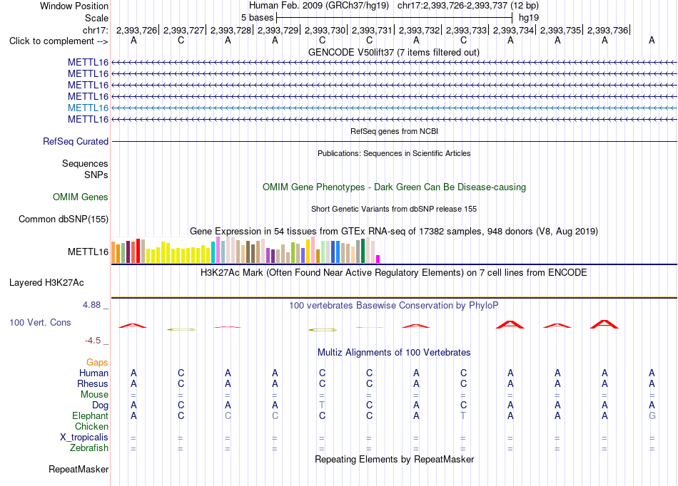Select the Zebrafish species label
The width and height of the screenshot is (678, 486).
(89, 448)
